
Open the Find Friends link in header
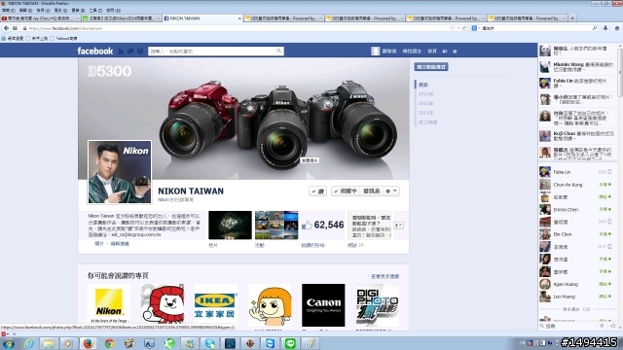click(412, 52)
